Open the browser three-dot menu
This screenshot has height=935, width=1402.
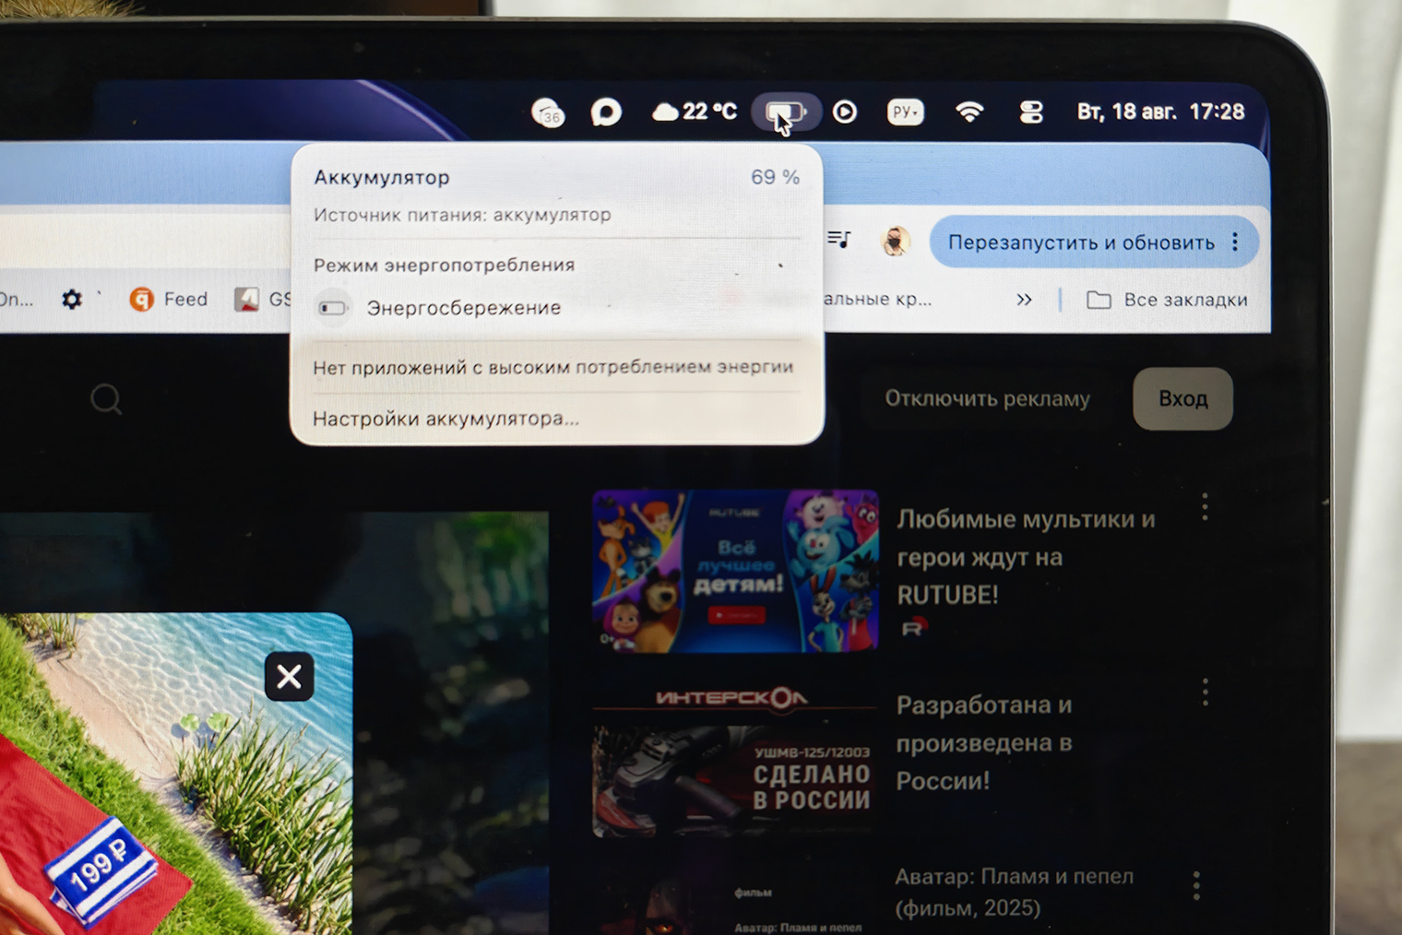coord(1236,243)
